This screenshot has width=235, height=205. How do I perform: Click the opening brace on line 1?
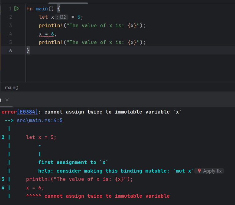tap(59, 9)
